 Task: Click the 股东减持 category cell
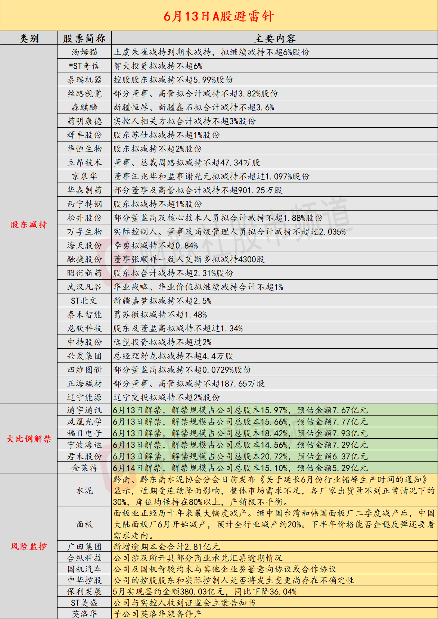click(29, 224)
